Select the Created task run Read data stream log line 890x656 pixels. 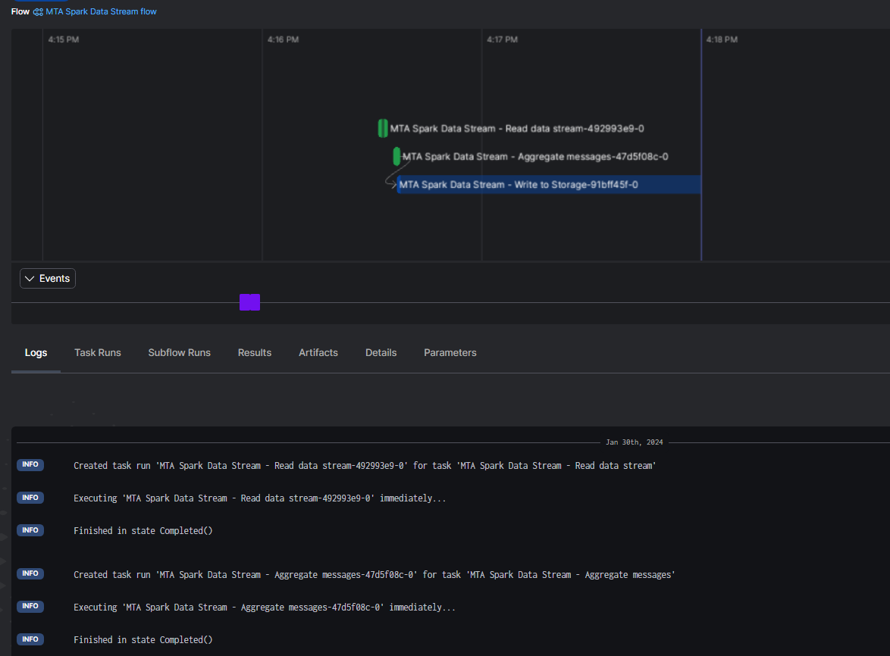coord(365,466)
